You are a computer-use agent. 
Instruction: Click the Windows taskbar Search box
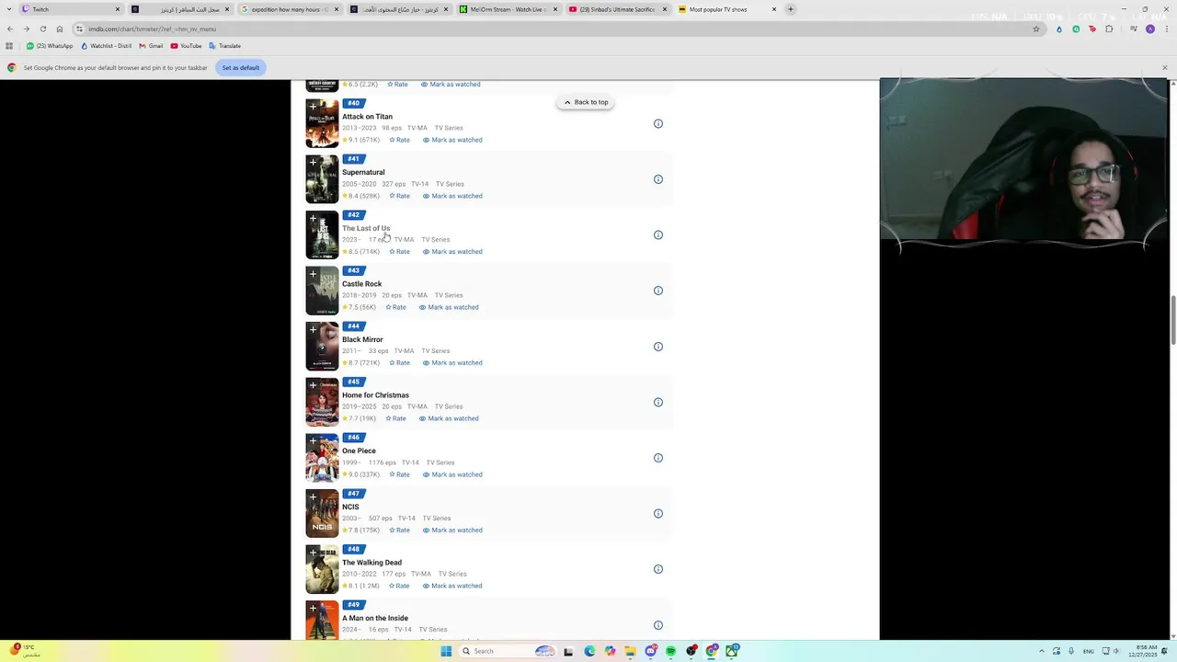click(x=507, y=651)
